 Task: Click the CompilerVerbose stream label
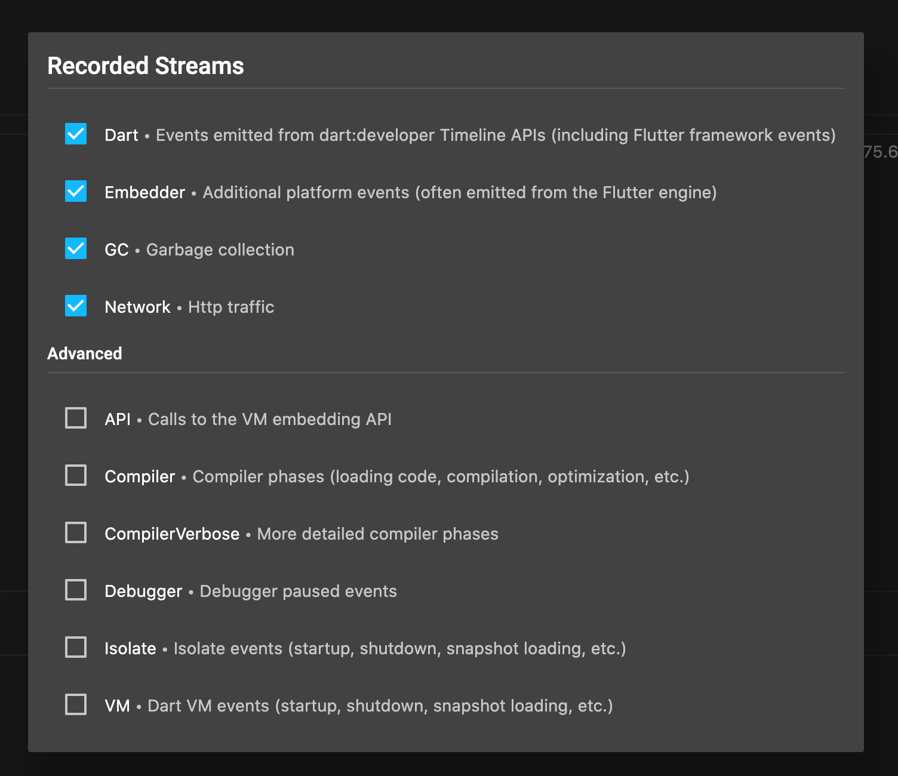(171, 534)
